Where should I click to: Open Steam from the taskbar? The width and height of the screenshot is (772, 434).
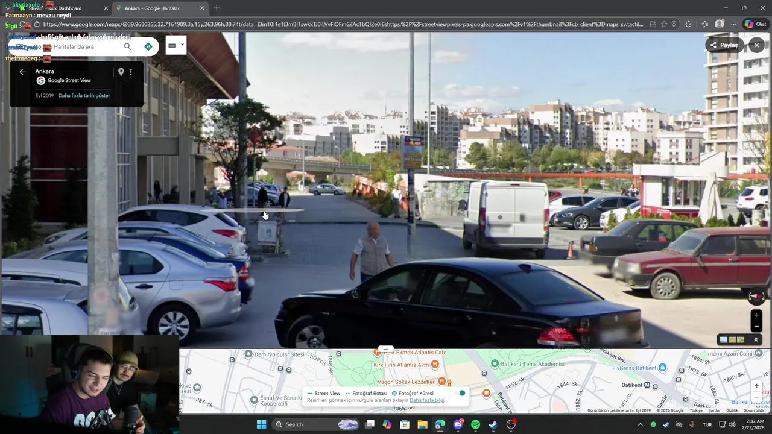coord(493,424)
